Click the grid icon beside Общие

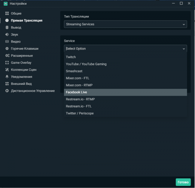(x=7, y=13)
